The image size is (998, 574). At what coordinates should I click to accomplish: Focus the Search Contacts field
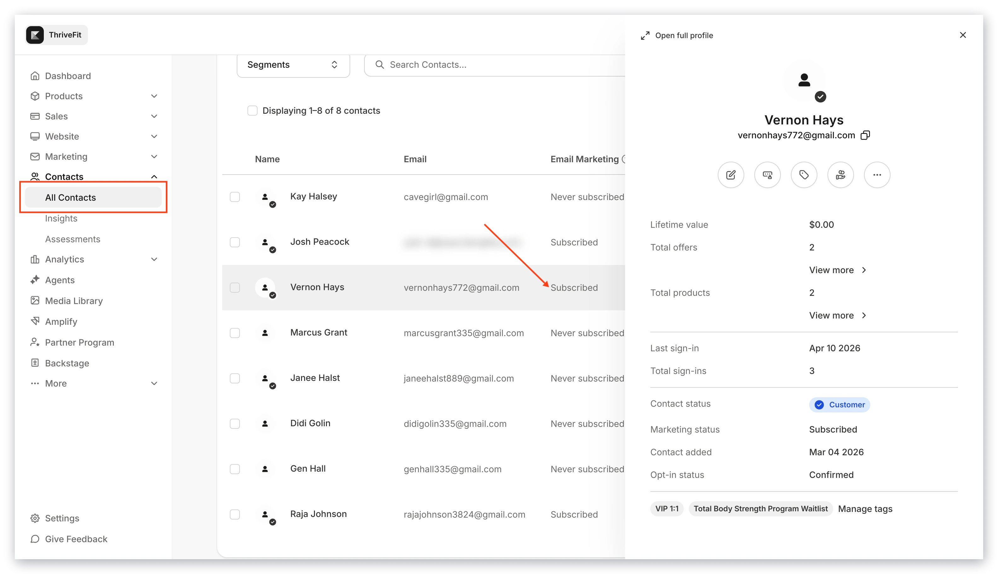click(495, 65)
